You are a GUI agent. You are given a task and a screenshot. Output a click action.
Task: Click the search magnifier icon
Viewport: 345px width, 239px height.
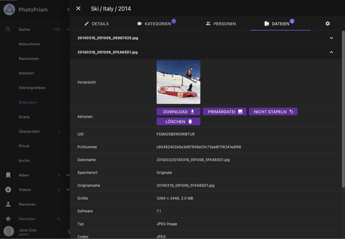(8, 29)
